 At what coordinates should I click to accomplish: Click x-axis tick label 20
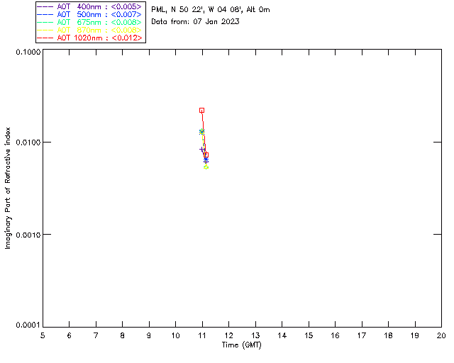[x=441, y=335]
